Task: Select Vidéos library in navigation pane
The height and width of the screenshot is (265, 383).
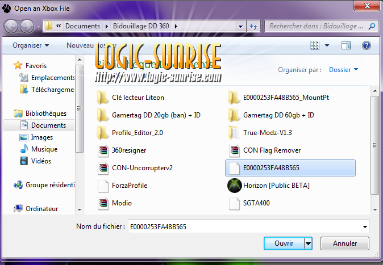Action: coord(41,161)
